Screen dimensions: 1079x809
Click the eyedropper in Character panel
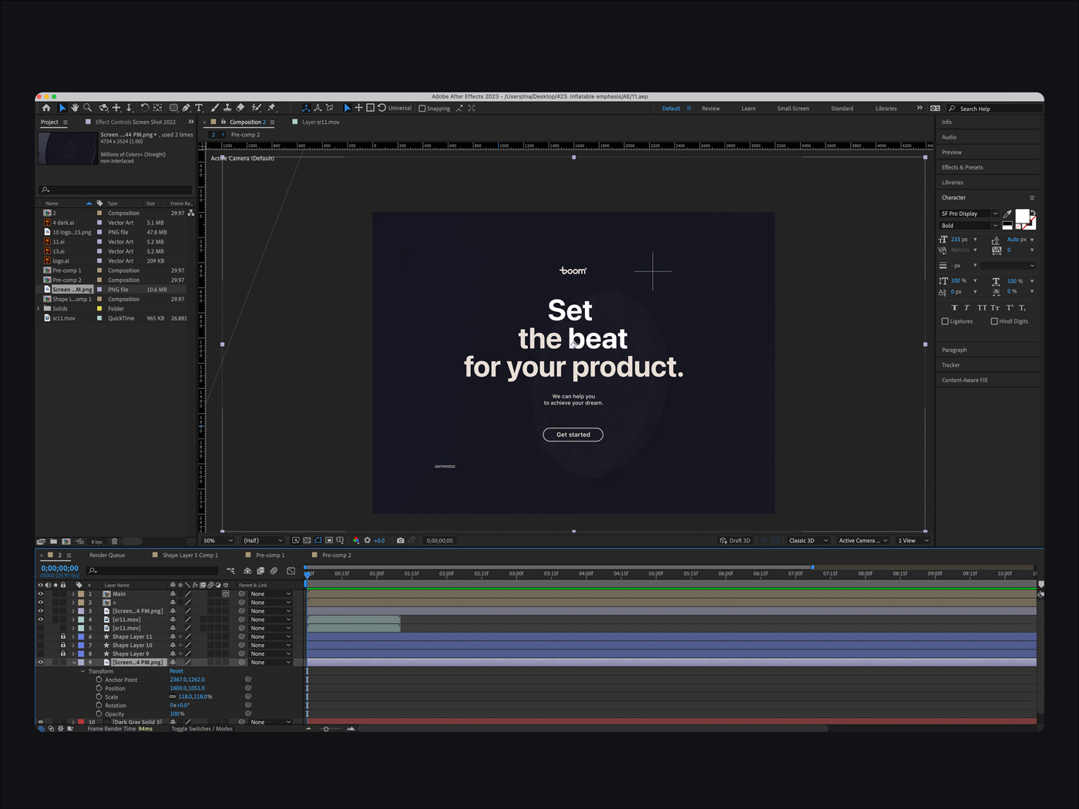[1007, 213]
